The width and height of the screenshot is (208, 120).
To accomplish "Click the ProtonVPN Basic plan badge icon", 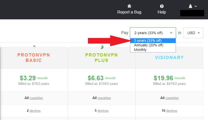I will 34,47.
